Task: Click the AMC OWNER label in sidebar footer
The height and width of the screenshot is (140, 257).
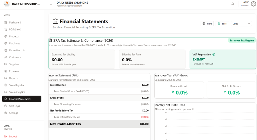Action: [x=8, y=127]
